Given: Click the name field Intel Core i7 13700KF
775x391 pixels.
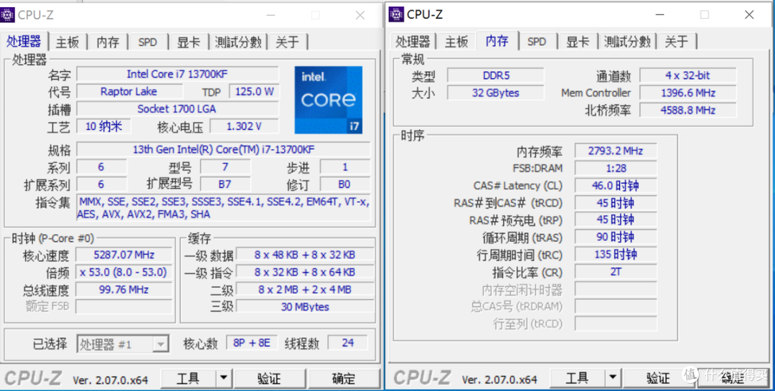Looking at the screenshot, I should tap(177, 74).
